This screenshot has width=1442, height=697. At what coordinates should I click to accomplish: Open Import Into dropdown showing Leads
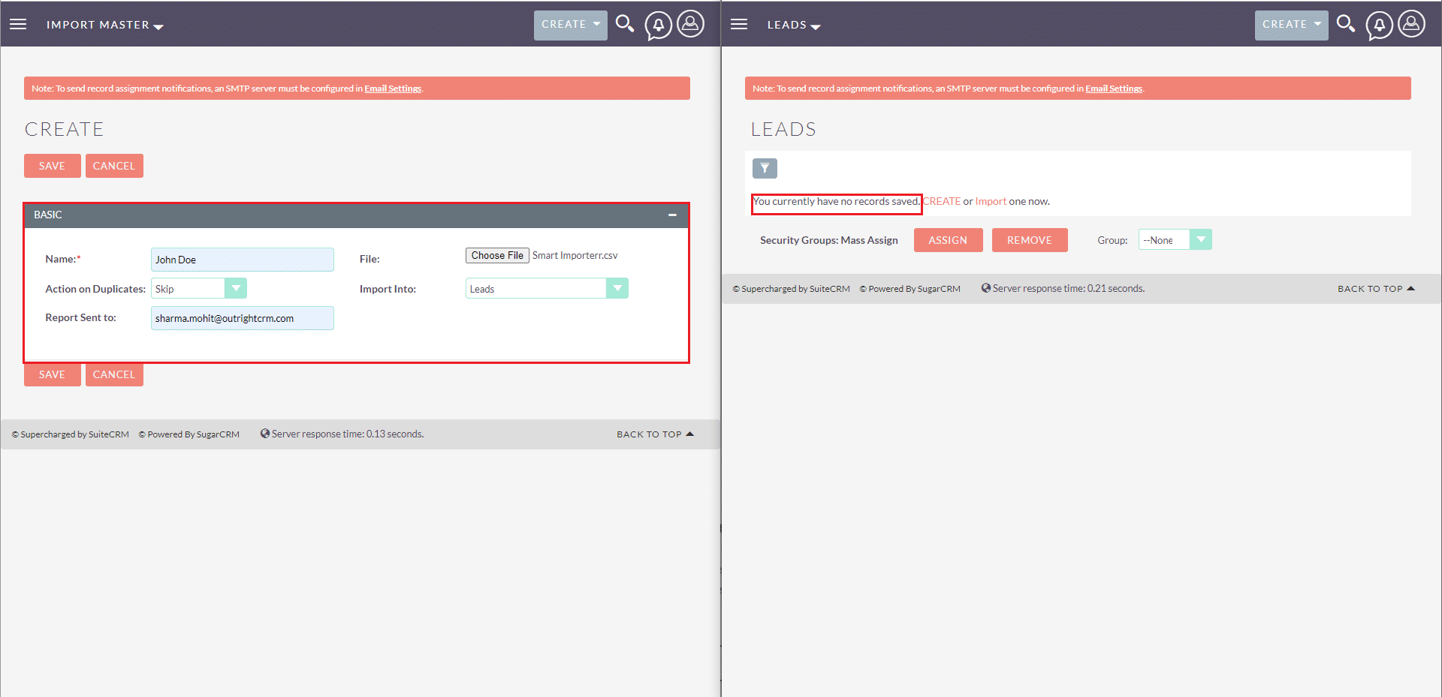click(547, 289)
